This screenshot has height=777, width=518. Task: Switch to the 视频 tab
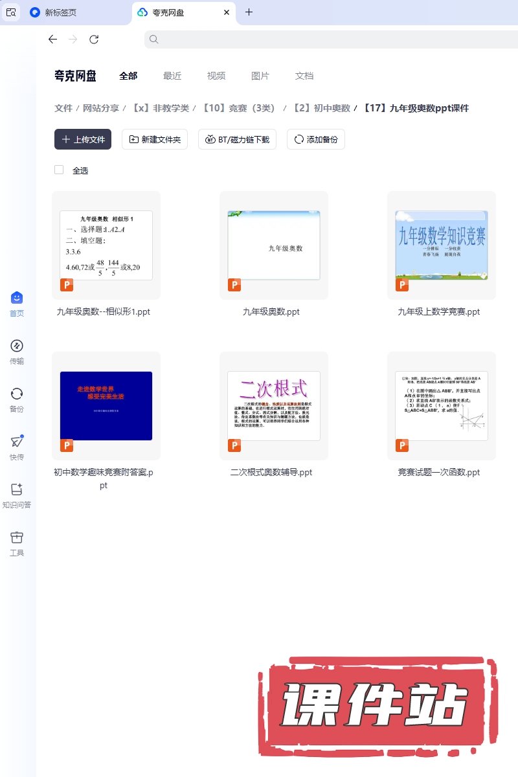(x=216, y=76)
